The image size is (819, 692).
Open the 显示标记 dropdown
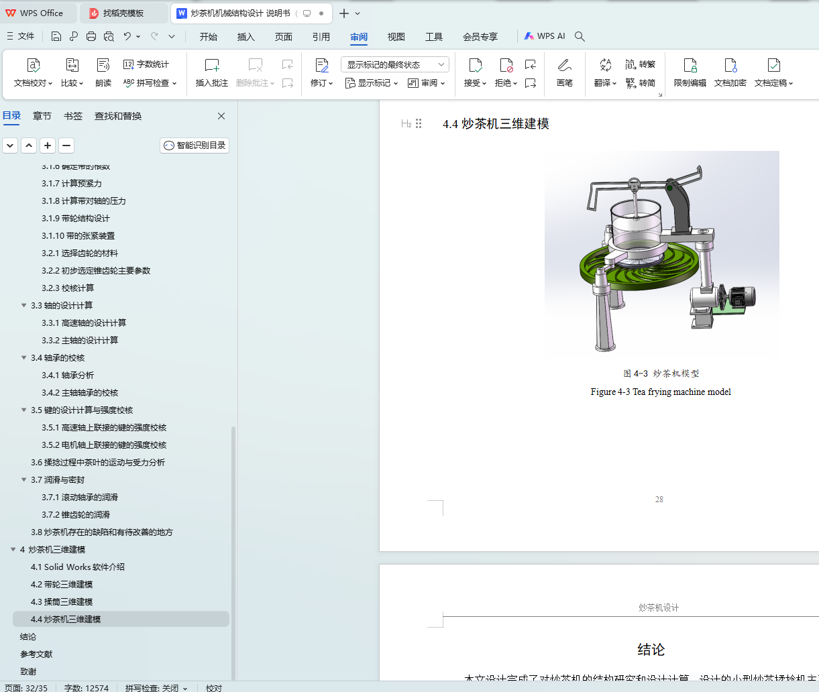372,83
